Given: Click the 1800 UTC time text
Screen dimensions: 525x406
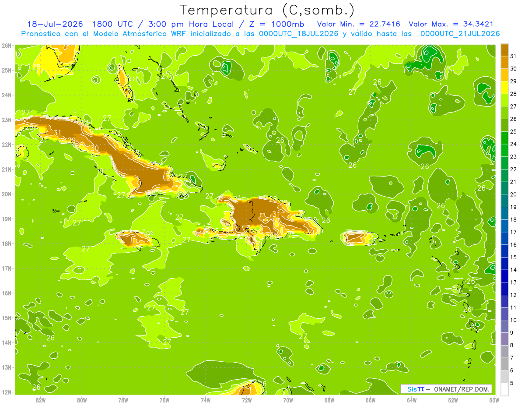Looking at the screenshot, I should click(113, 24).
